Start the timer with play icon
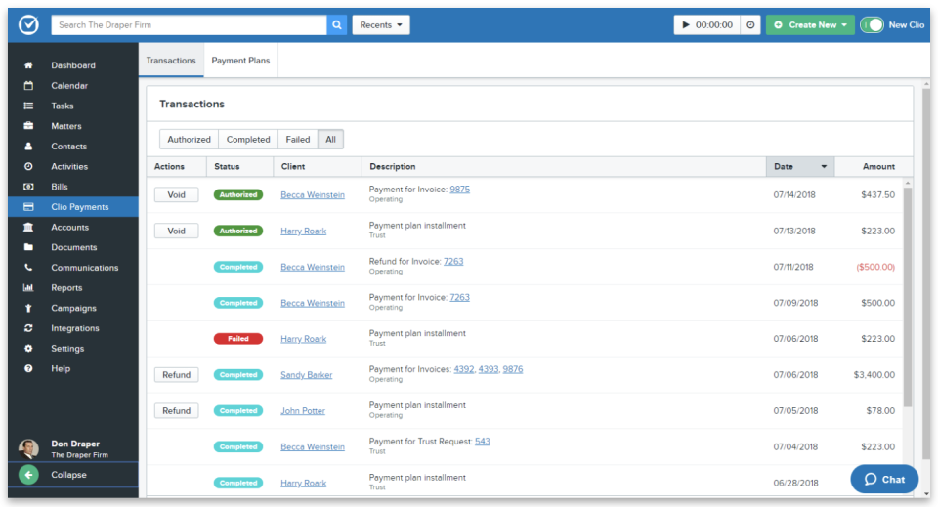 686,25
